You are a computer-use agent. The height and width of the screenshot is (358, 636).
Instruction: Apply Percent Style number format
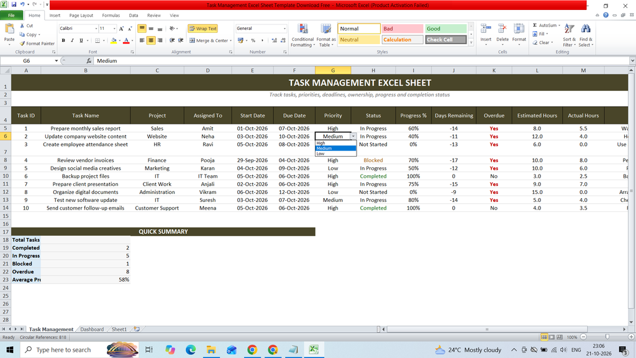pos(253,40)
